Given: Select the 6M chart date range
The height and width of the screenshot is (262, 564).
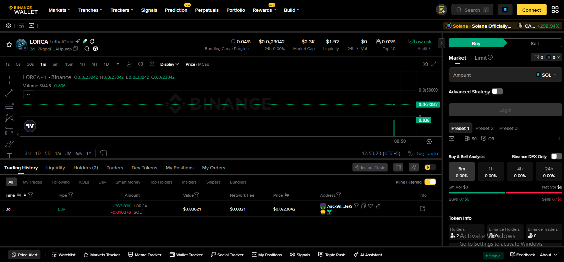Looking at the screenshot, I should coord(79,153).
